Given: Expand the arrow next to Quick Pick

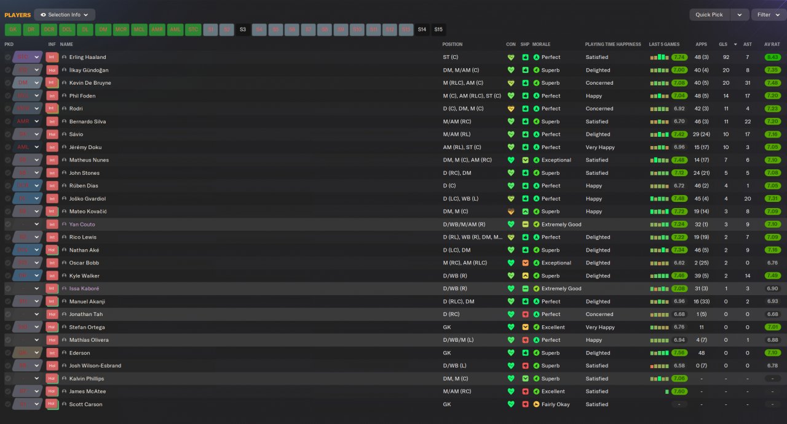Looking at the screenshot, I should [x=740, y=15].
